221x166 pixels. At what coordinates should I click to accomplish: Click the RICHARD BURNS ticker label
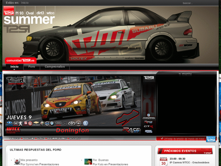pyautogui.click(x=57, y=138)
